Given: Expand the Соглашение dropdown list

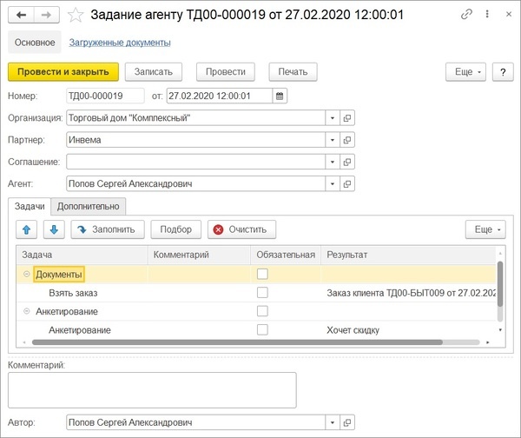Looking at the screenshot, I should [333, 162].
